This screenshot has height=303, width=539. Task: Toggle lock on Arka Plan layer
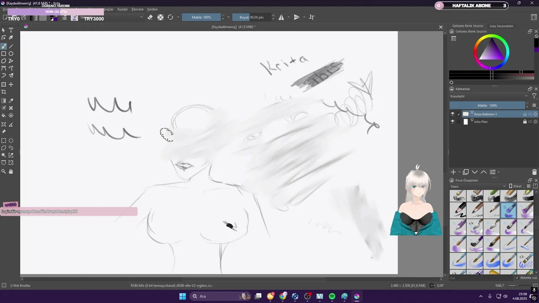pos(525,122)
